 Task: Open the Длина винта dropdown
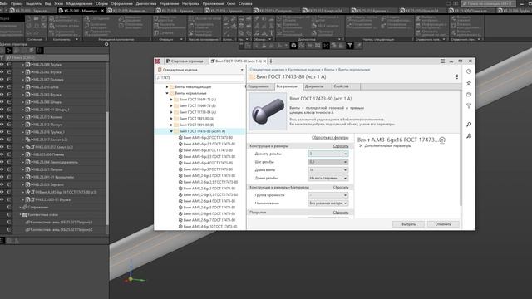coord(328,169)
